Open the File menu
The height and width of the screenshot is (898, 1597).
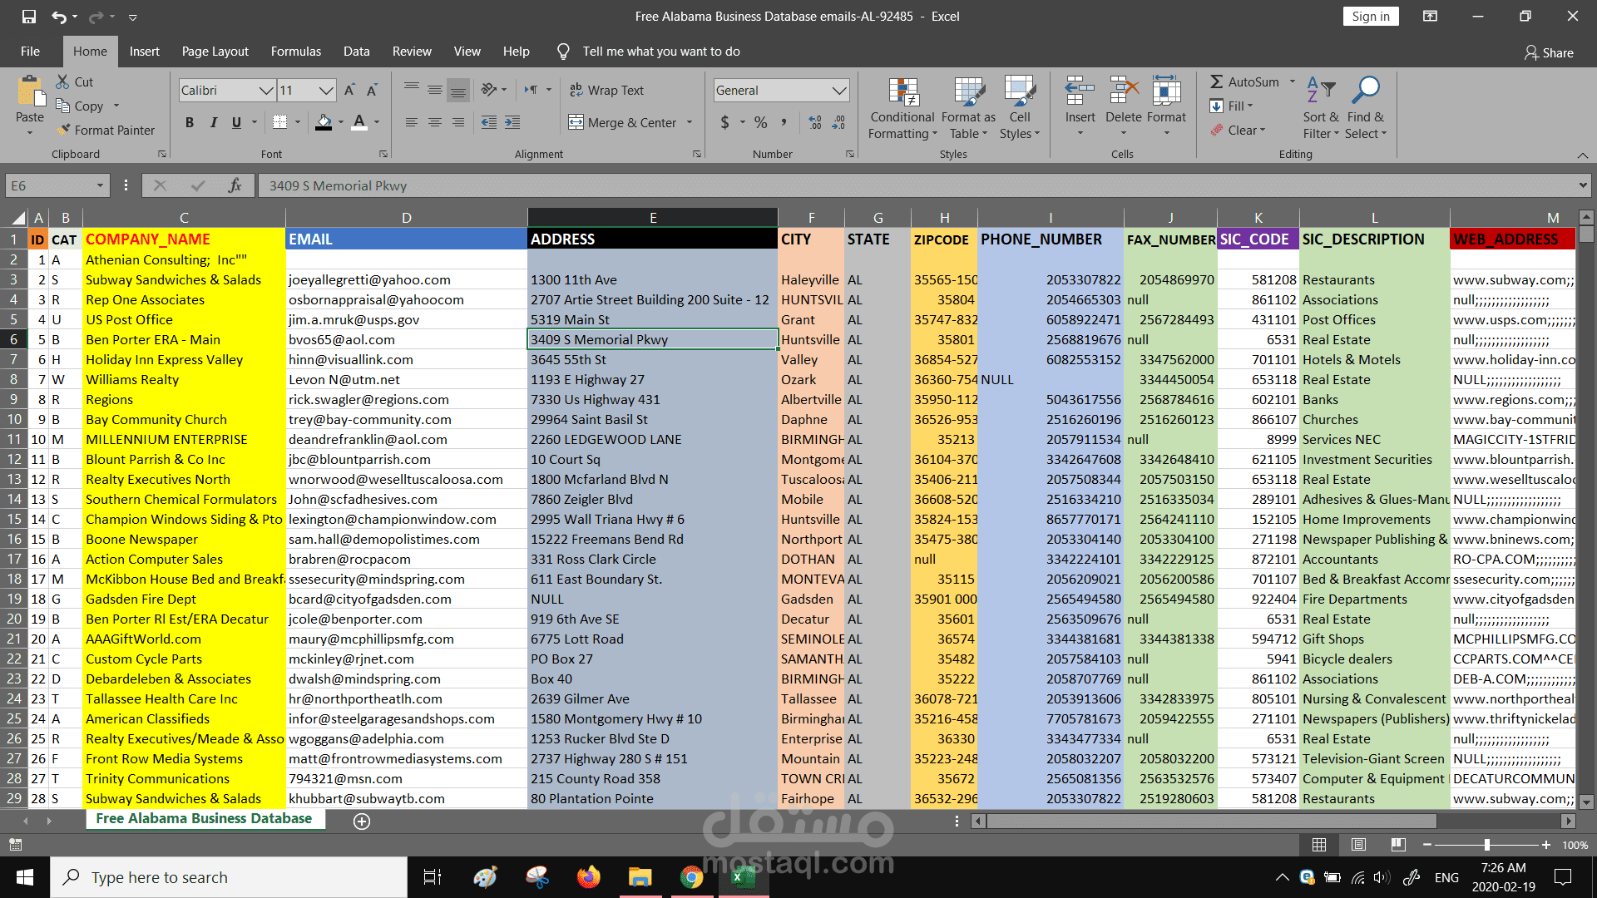[x=30, y=52]
